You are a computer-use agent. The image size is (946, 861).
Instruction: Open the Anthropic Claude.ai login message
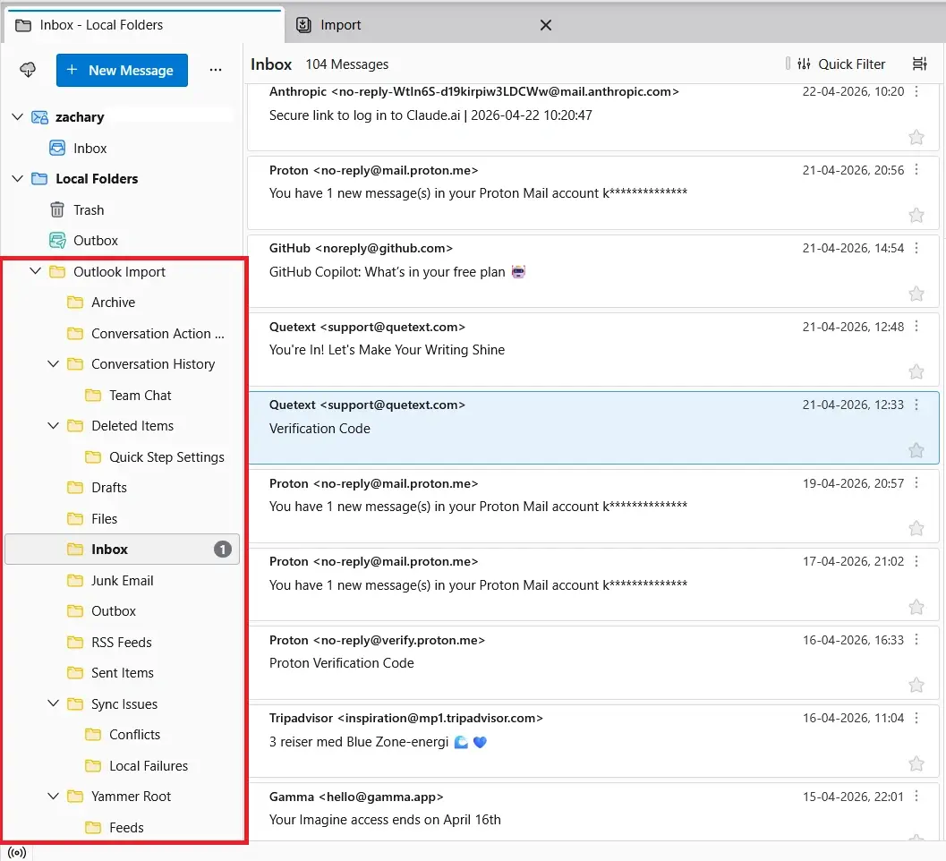tap(593, 116)
